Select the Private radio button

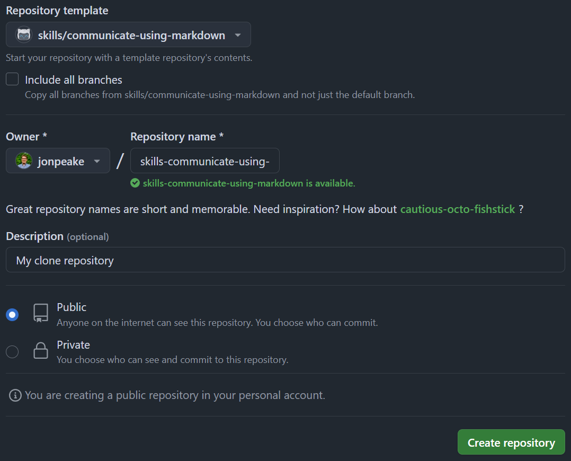[12, 352]
